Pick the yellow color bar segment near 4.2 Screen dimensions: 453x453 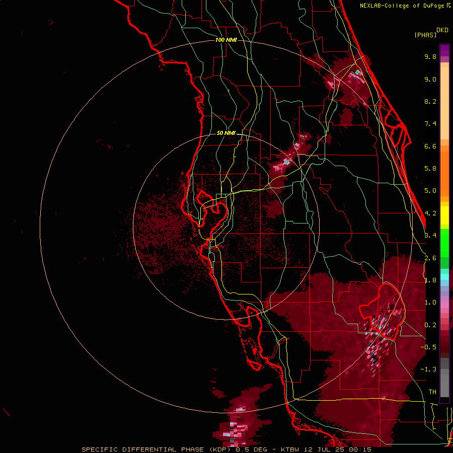[444, 215]
